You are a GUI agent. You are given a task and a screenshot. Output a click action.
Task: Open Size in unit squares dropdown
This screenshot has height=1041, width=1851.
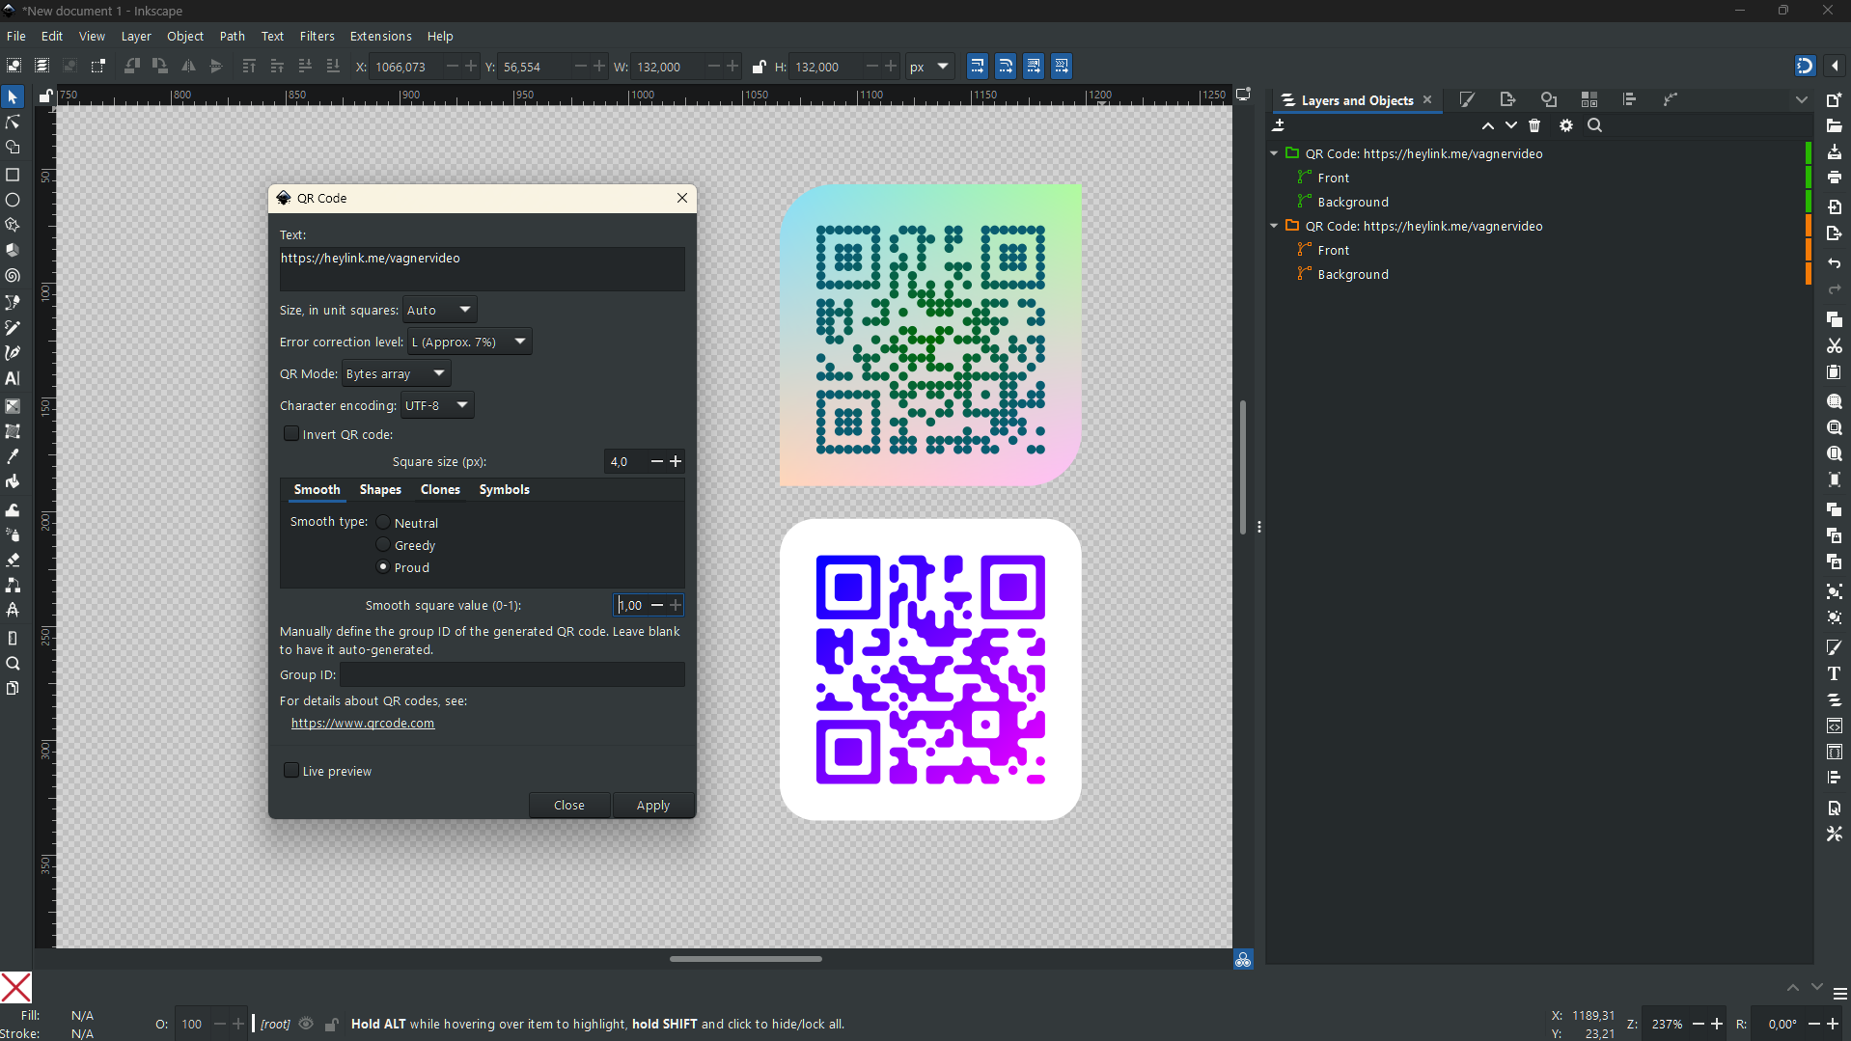pyautogui.click(x=439, y=310)
